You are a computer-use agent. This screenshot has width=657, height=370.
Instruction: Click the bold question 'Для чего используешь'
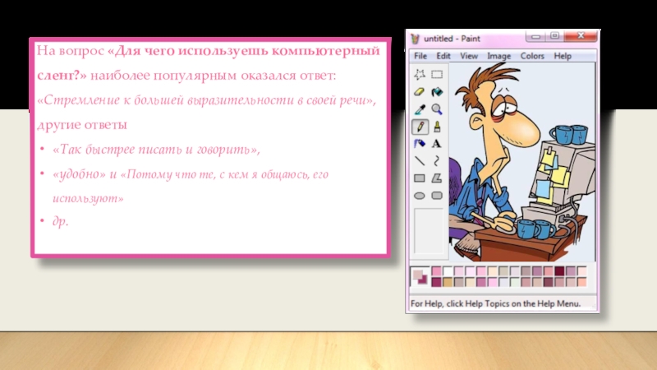click(x=190, y=51)
